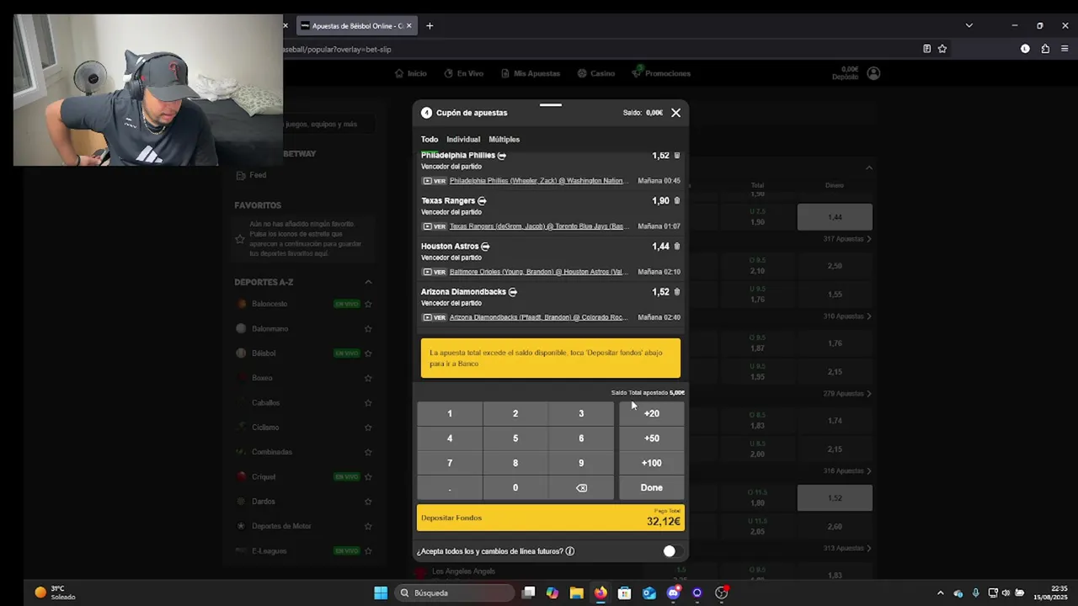Tap keypad number 5
Image resolution: width=1078 pixels, height=606 pixels.
tap(515, 439)
